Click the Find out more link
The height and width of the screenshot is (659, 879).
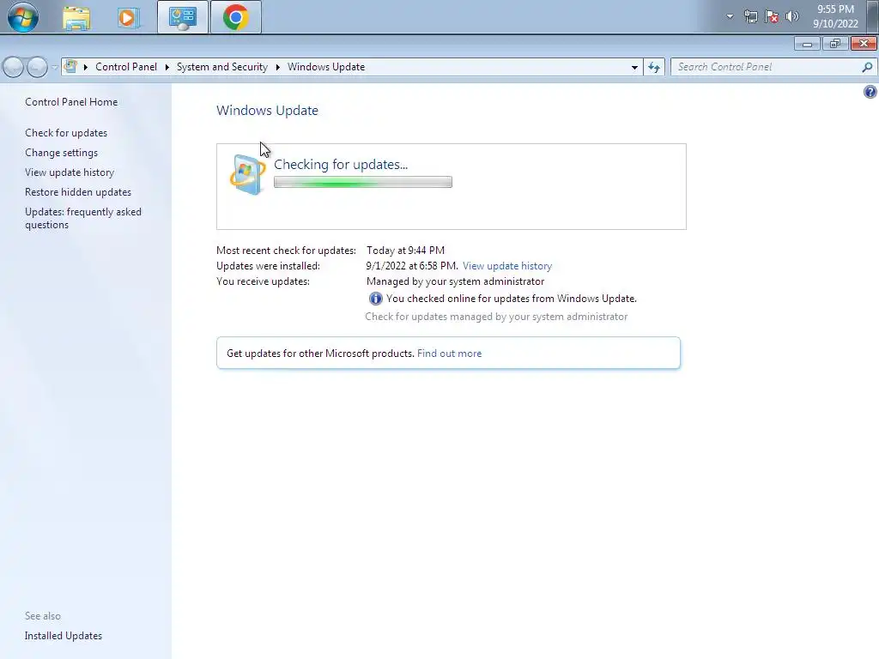tap(449, 354)
